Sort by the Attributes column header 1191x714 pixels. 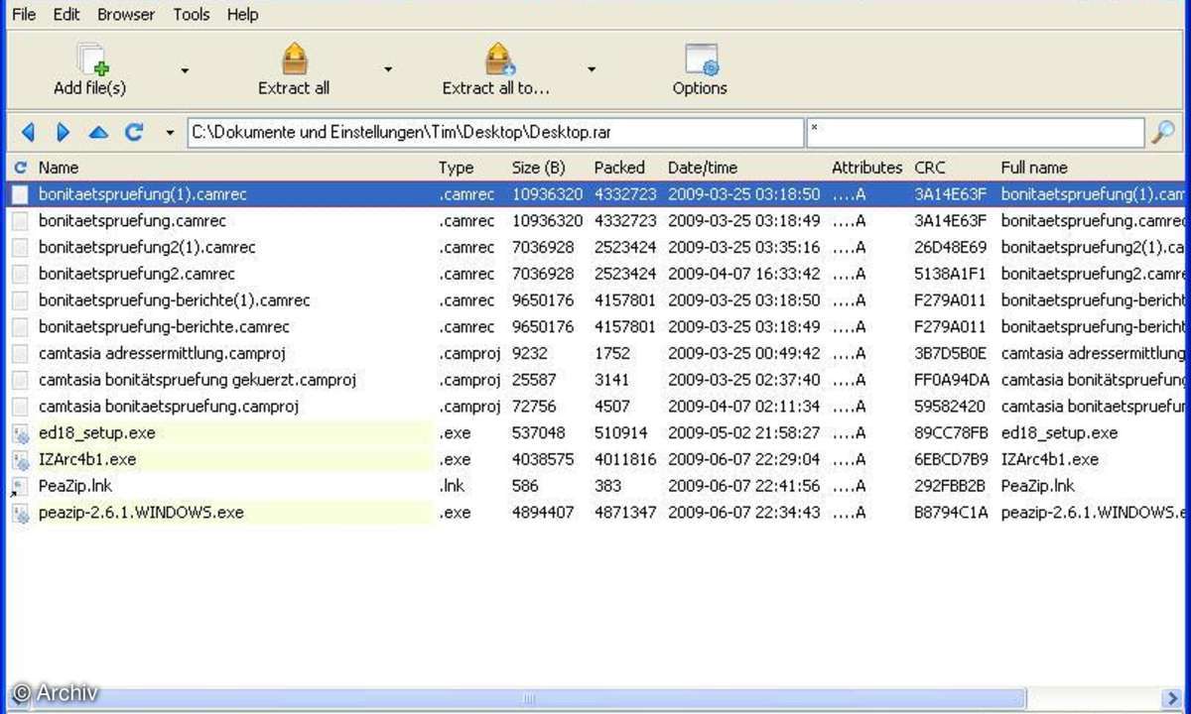coord(866,168)
